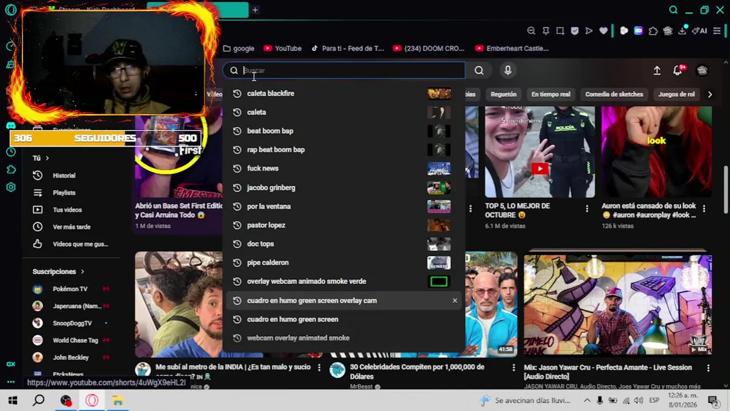Expand the Suscripciones section chevron
Viewport: 730px width, 411px height.
(x=82, y=272)
